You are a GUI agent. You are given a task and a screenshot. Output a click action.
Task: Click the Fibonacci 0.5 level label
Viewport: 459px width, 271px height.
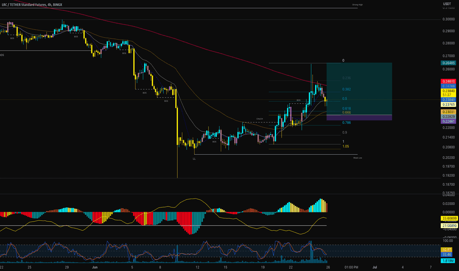click(x=345, y=99)
